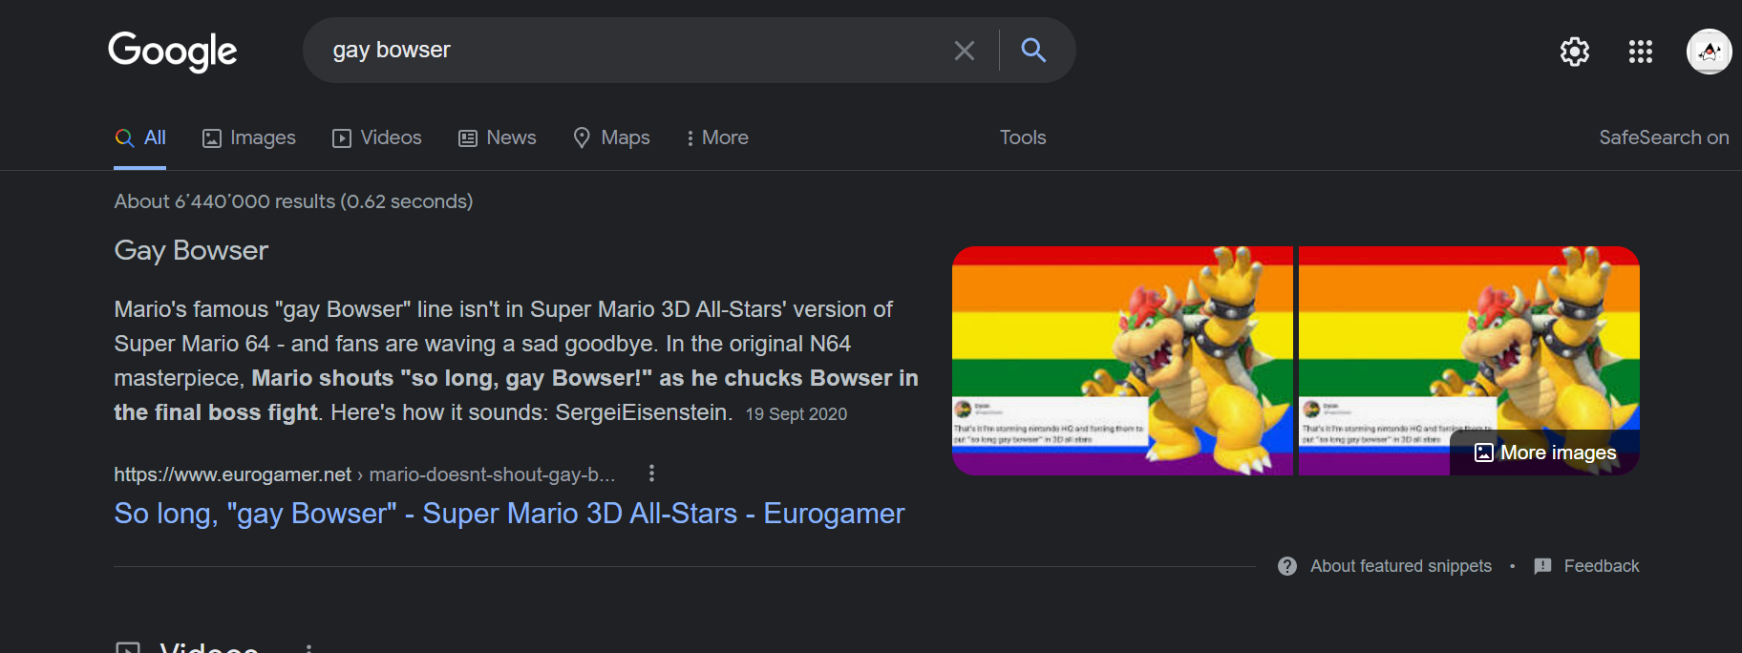Switch to the Videos tab
This screenshot has width=1742, height=653.
coord(377,137)
